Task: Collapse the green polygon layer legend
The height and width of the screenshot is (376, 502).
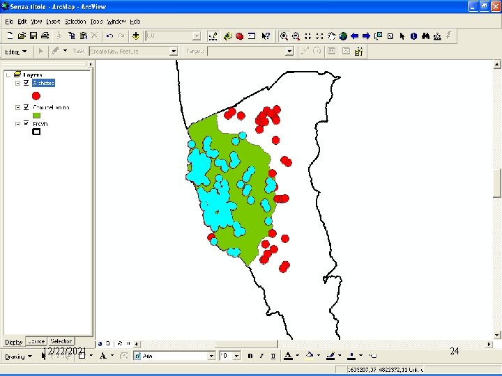Action: tap(18, 107)
